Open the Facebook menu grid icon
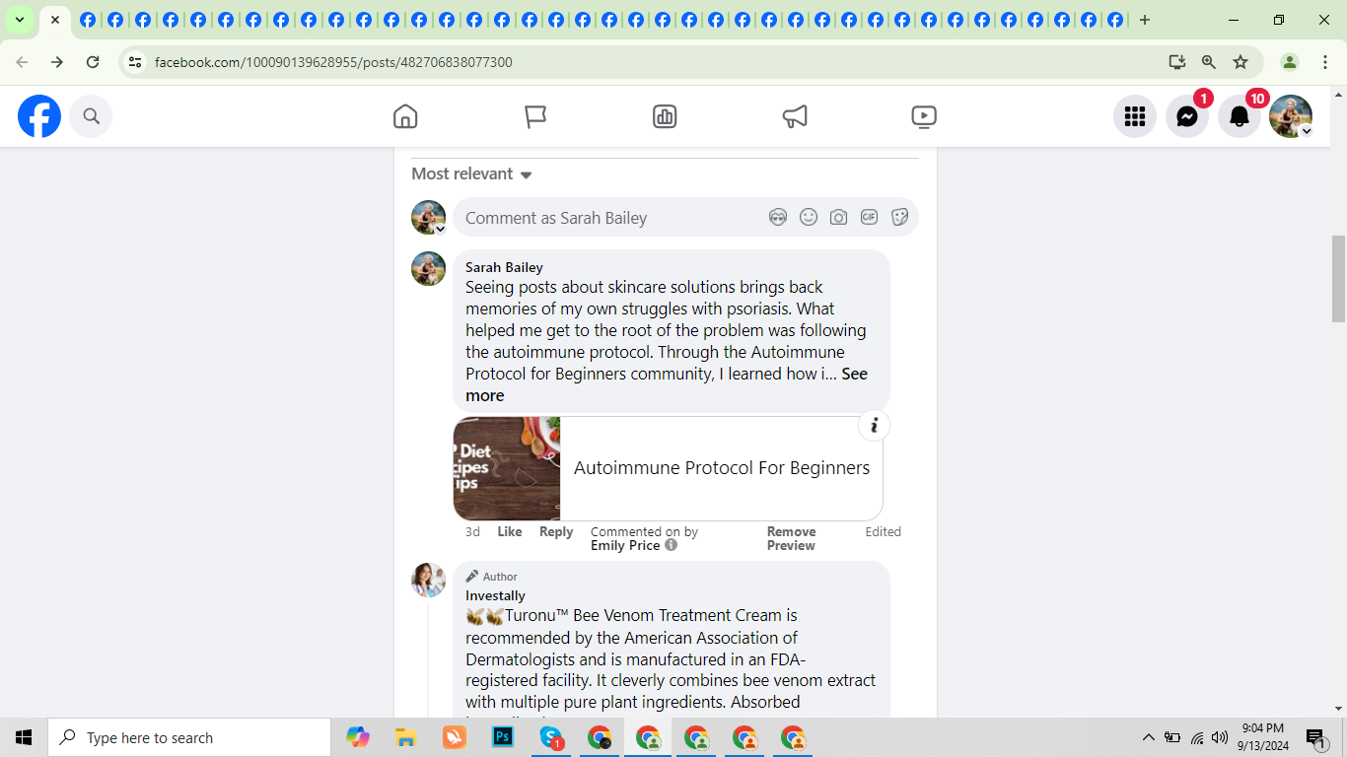This screenshot has width=1347, height=757. tap(1135, 116)
